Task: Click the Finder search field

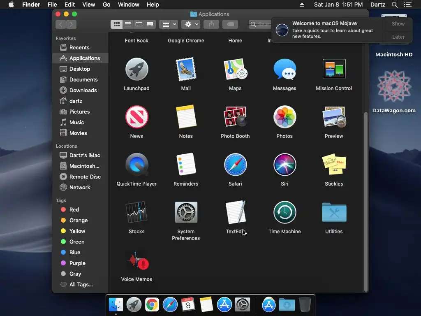Action: [260, 24]
